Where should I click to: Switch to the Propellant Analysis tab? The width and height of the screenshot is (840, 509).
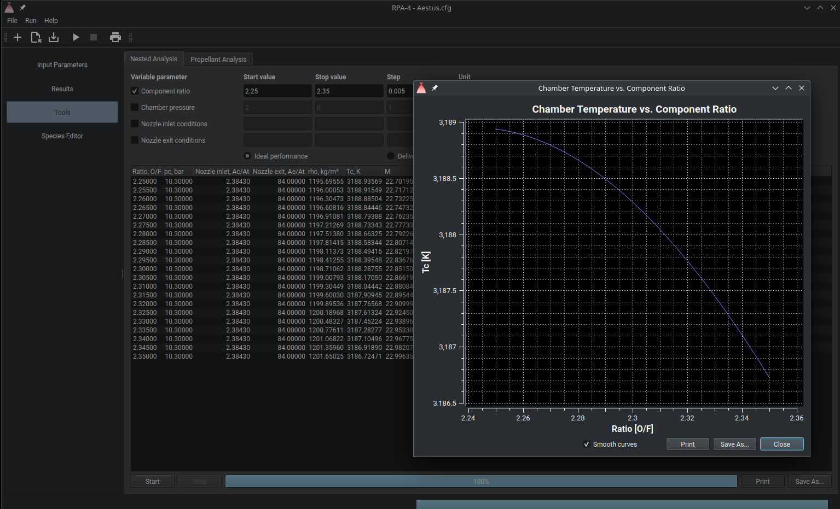pyautogui.click(x=218, y=59)
